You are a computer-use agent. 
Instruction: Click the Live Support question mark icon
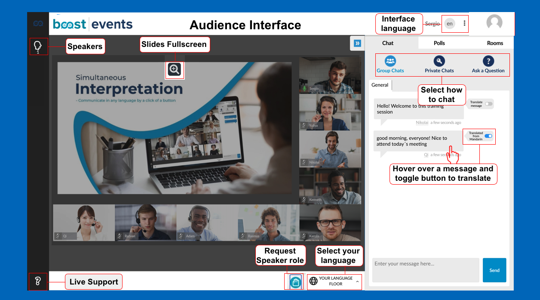[38, 282]
